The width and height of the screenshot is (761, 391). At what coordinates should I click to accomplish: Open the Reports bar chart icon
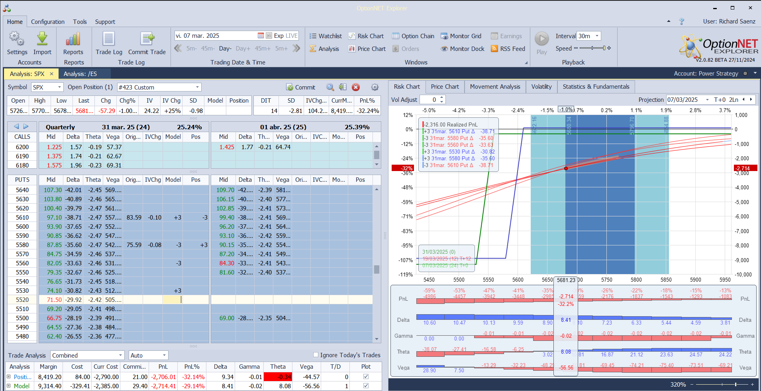click(x=73, y=39)
